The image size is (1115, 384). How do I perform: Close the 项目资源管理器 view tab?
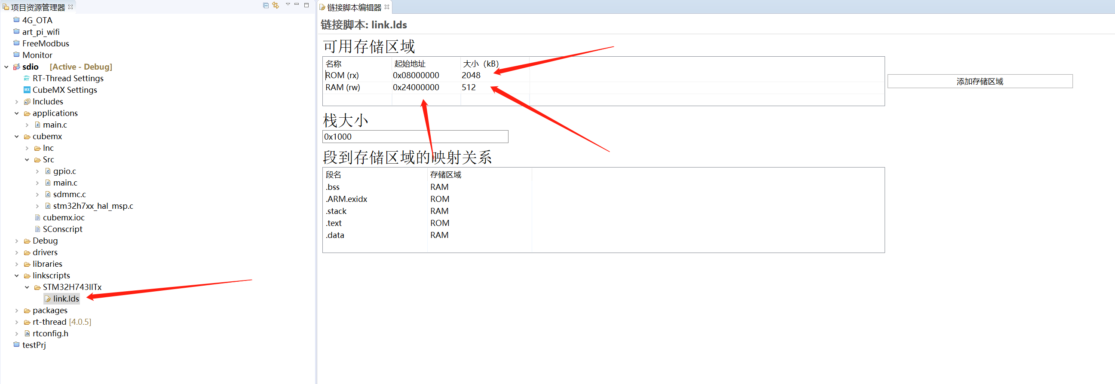coord(70,6)
